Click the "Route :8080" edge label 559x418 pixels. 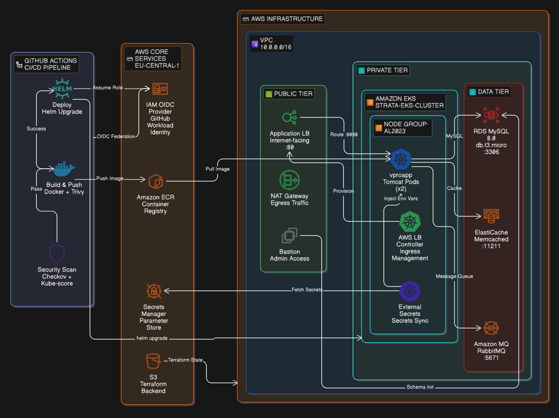[344, 134]
